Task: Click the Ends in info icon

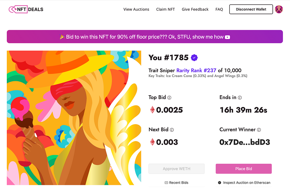Action: click(240, 97)
